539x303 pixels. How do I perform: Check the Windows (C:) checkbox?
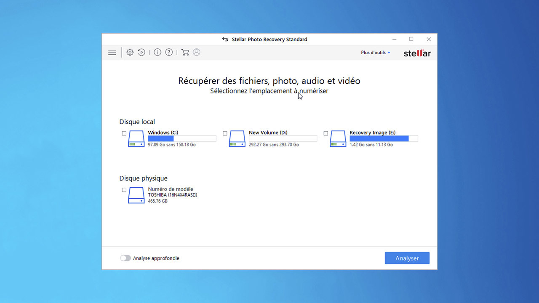(124, 133)
